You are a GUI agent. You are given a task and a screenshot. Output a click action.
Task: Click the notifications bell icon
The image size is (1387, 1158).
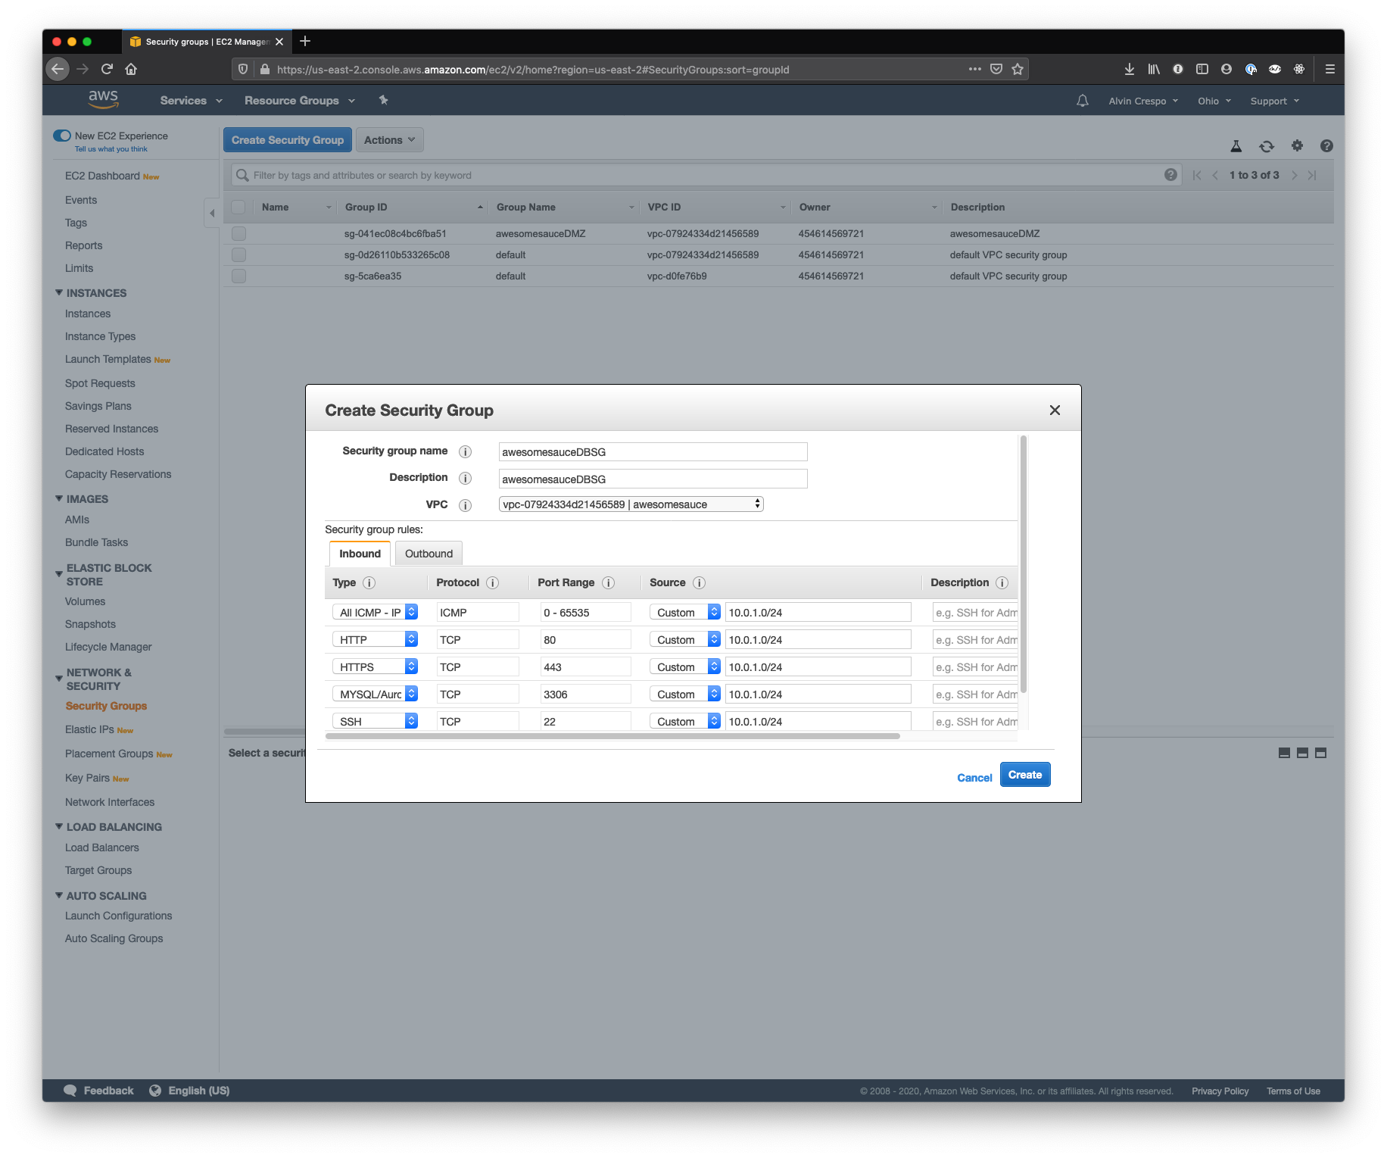coord(1082,100)
